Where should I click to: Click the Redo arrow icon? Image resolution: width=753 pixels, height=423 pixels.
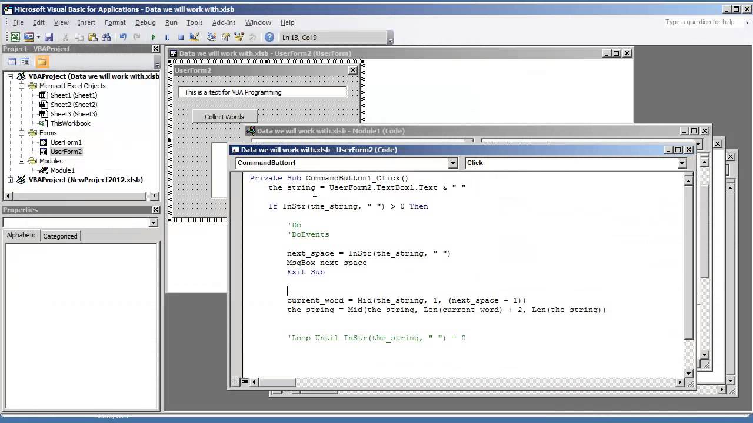pos(136,37)
